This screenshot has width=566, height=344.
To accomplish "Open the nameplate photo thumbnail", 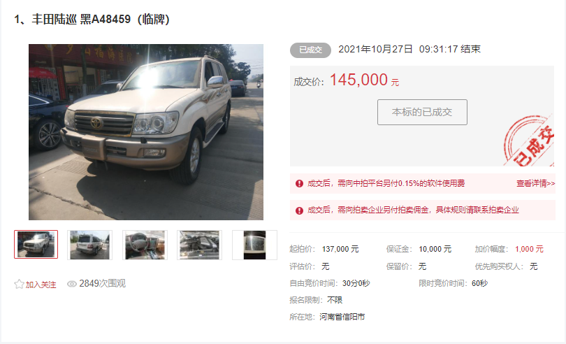I will 254,245.
